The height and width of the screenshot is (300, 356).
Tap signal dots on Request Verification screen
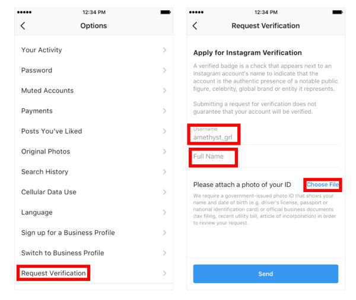click(196, 12)
